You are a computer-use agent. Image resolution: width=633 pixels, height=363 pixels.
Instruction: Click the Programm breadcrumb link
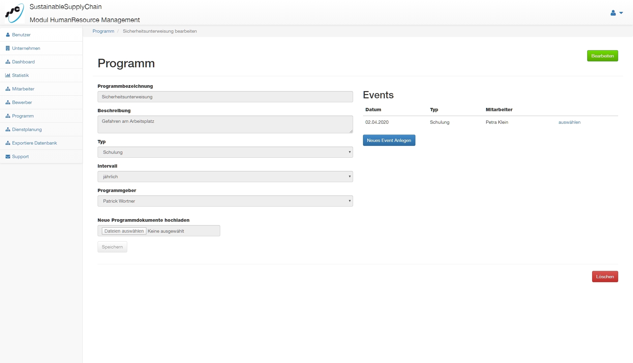click(x=103, y=31)
